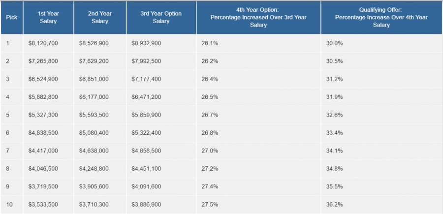Click the 30.0% qualifying offer cell

[x=334, y=43]
